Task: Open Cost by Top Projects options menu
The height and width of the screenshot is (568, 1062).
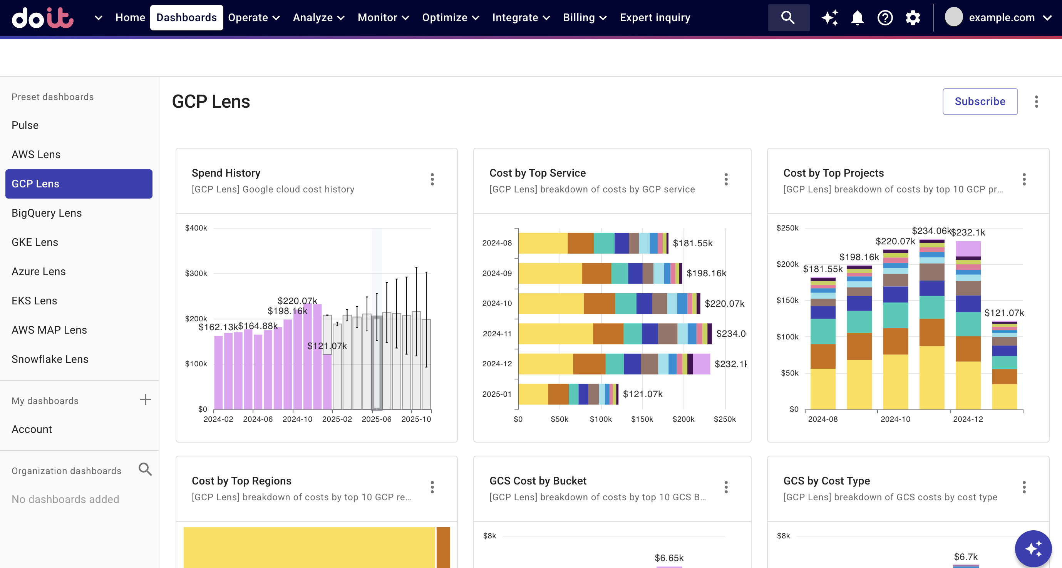Action: [x=1024, y=180]
